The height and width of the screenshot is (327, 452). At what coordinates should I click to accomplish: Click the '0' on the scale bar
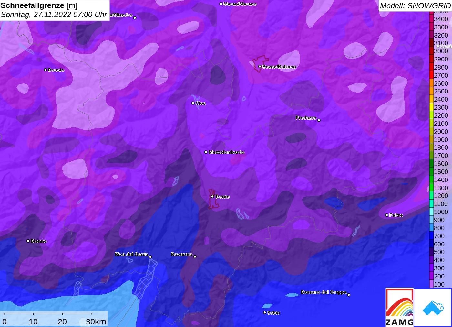5,322
